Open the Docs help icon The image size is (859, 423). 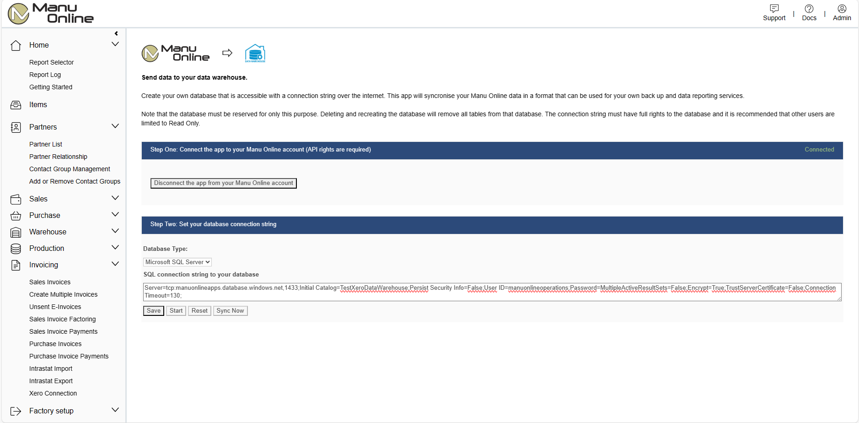point(809,9)
